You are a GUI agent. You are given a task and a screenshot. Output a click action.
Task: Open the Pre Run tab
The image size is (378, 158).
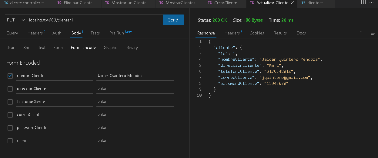coord(120,33)
